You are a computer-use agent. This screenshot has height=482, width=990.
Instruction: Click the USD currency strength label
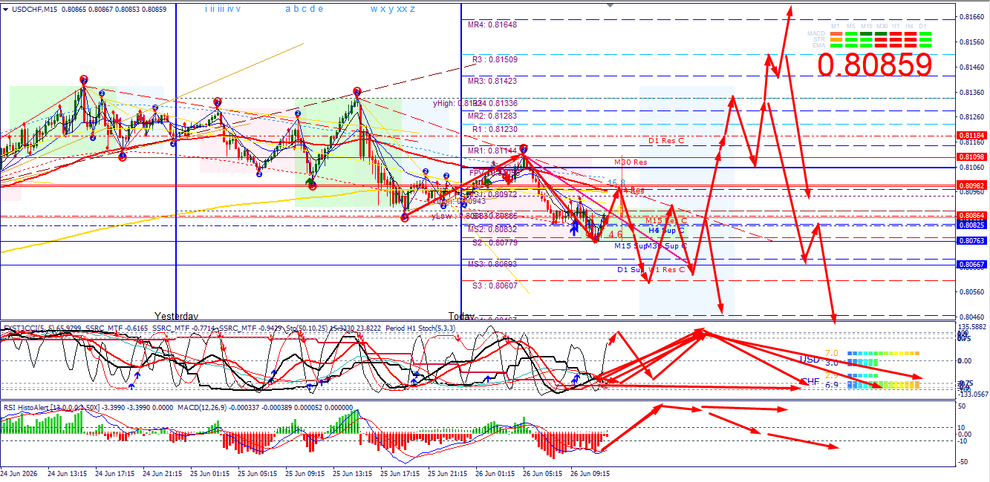[810, 359]
